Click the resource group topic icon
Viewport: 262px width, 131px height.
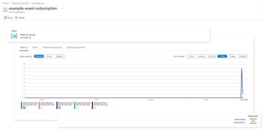click(x=14, y=36)
